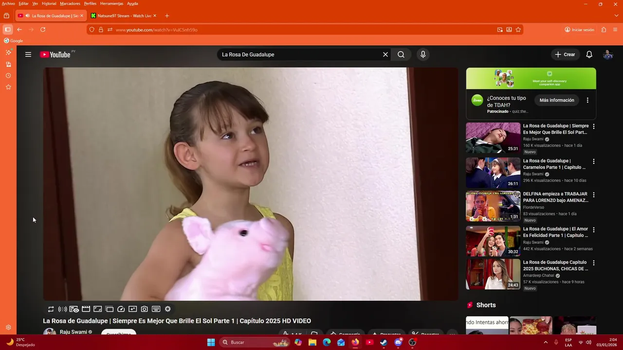The width and height of the screenshot is (623, 350).
Task: Click the YouTube URL in address bar
Action: (157, 30)
